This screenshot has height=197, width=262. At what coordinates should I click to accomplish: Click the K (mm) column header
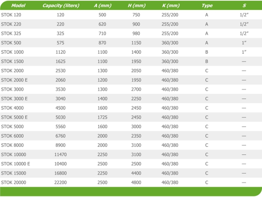(x=171, y=5)
